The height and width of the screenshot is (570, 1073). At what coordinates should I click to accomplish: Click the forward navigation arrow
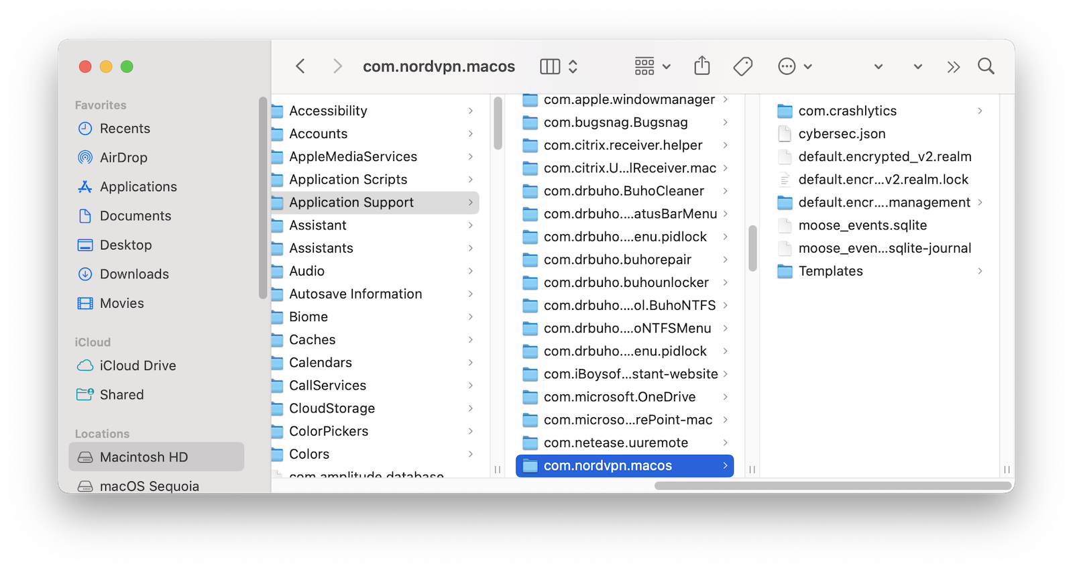(337, 66)
